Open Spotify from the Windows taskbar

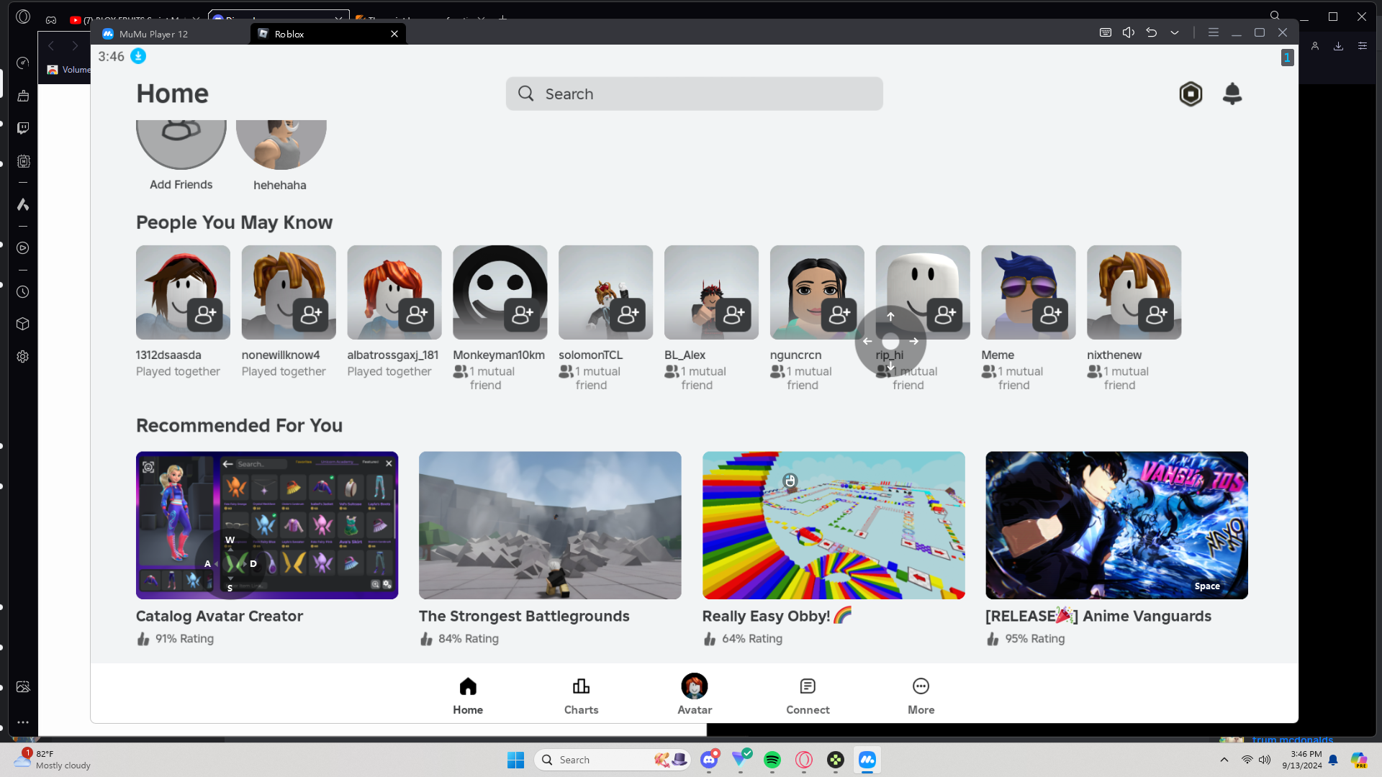pyautogui.click(x=772, y=760)
